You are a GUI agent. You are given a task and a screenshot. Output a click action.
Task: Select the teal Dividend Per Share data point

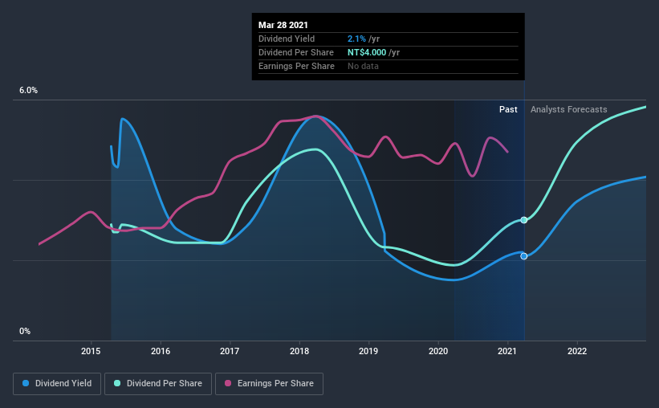(523, 220)
